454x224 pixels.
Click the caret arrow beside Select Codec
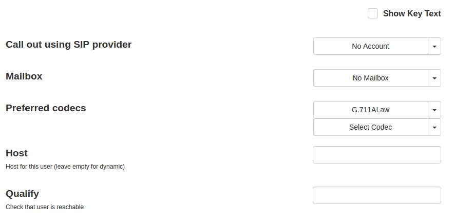[434, 127]
